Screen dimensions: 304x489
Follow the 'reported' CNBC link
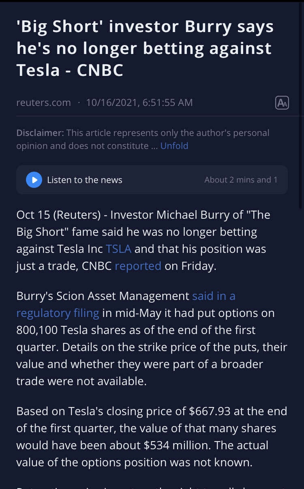[x=138, y=266]
